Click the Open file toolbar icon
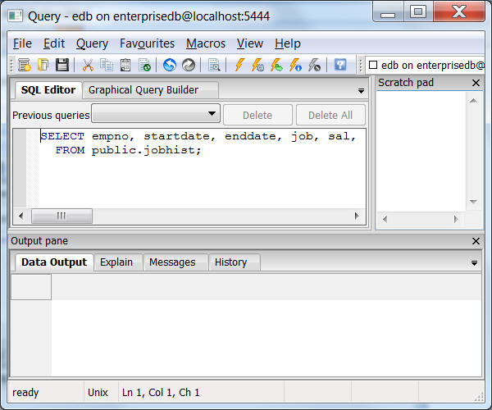492x410 pixels. tap(43, 66)
